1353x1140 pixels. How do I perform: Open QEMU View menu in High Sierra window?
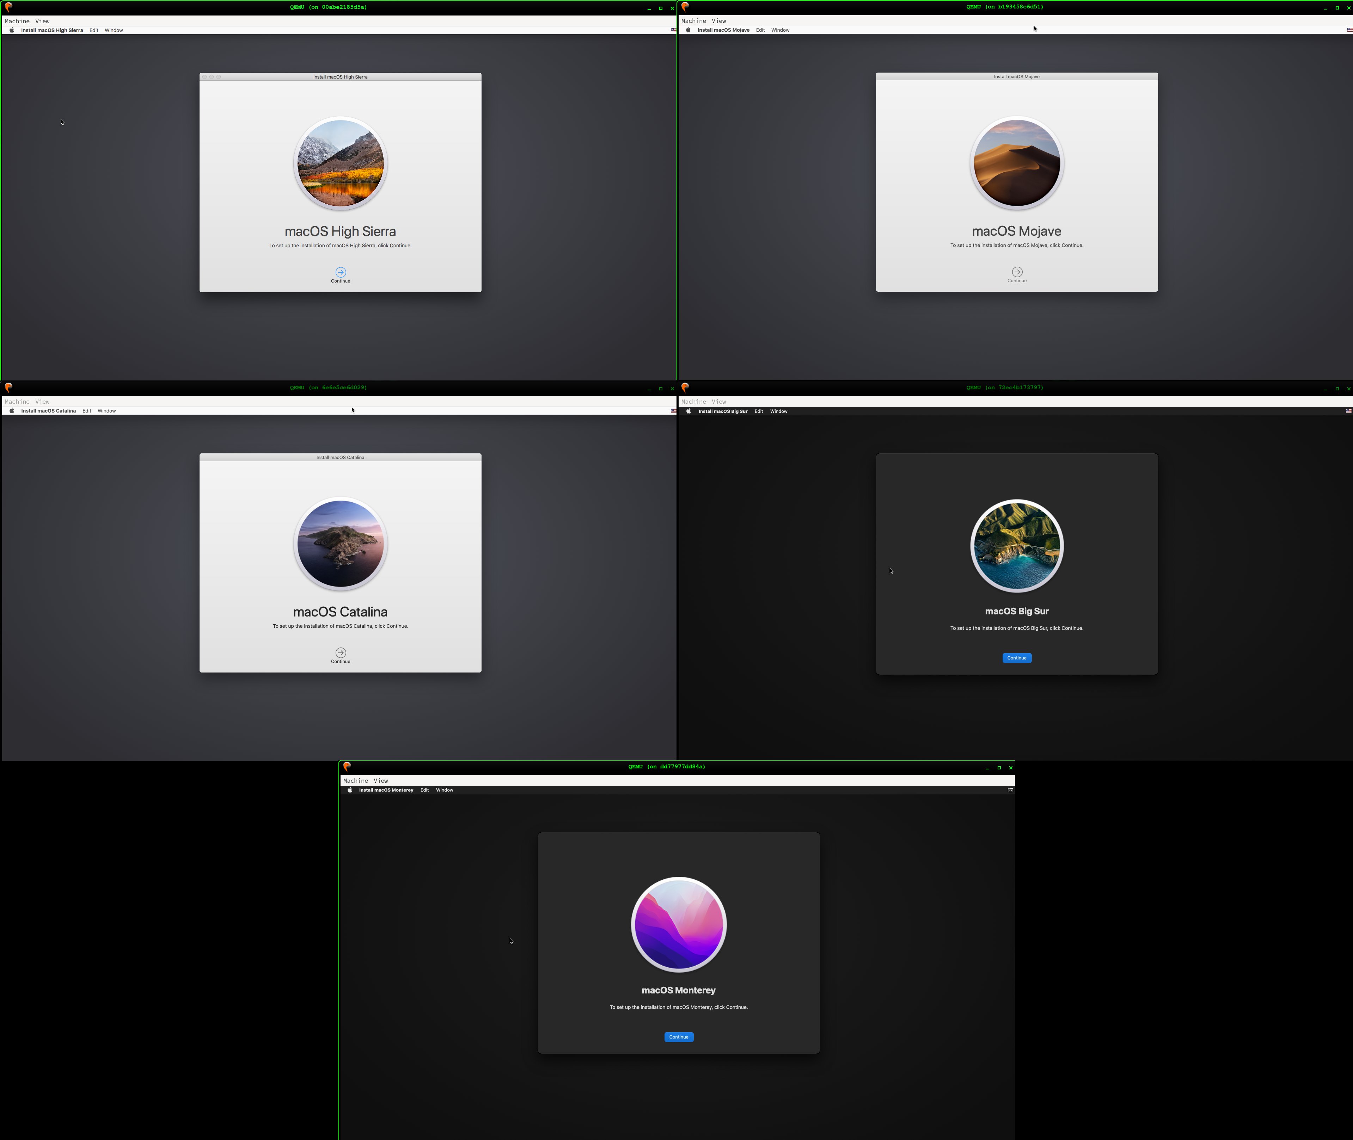pyautogui.click(x=43, y=21)
